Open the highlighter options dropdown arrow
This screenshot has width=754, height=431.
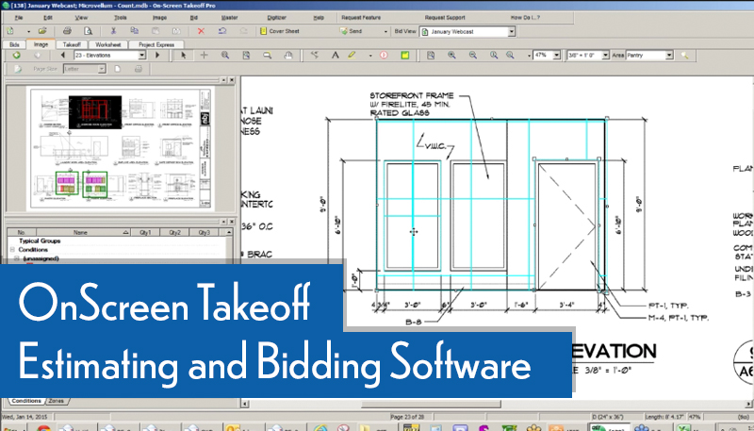click(370, 56)
